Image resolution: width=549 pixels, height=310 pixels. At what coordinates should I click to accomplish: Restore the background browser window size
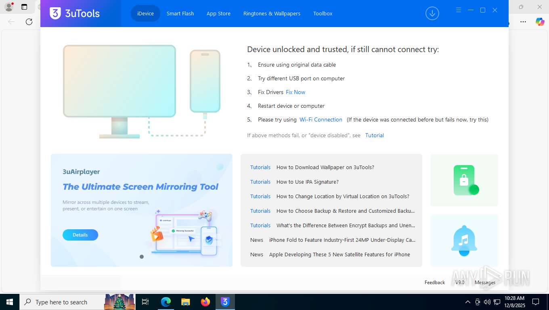(x=521, y=7)
